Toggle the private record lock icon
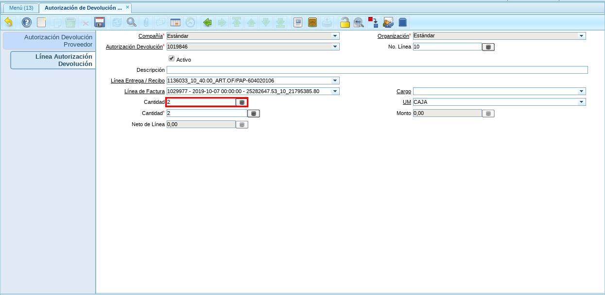Viewport: 605px width, 295px height. click(345, 22)
